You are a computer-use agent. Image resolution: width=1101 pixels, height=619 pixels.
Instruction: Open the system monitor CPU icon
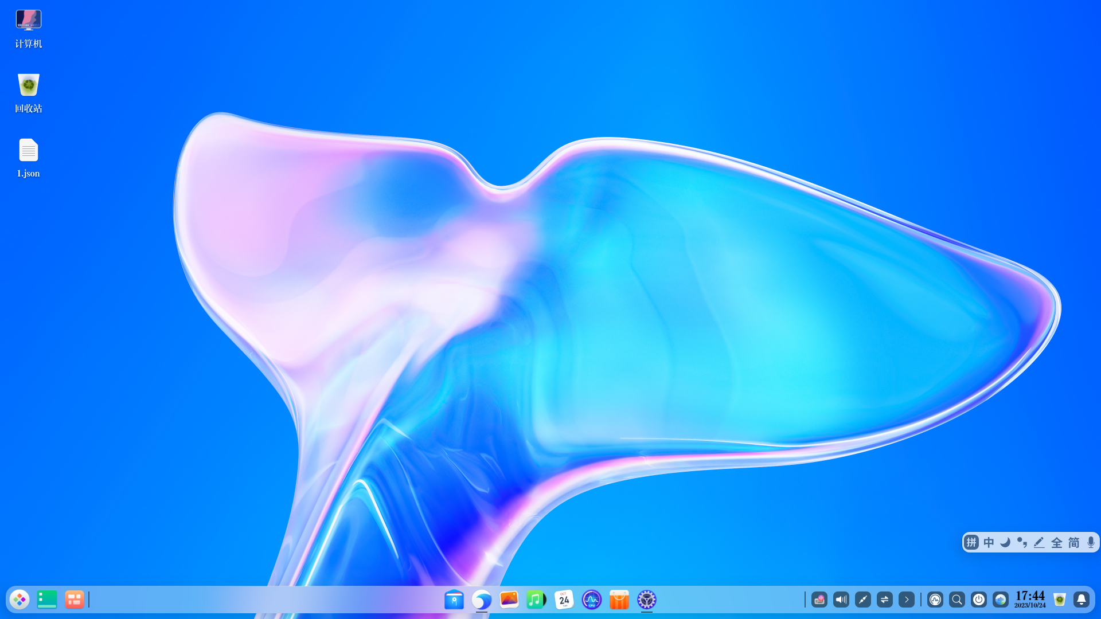pyautogui.click(x=592, y=600)
